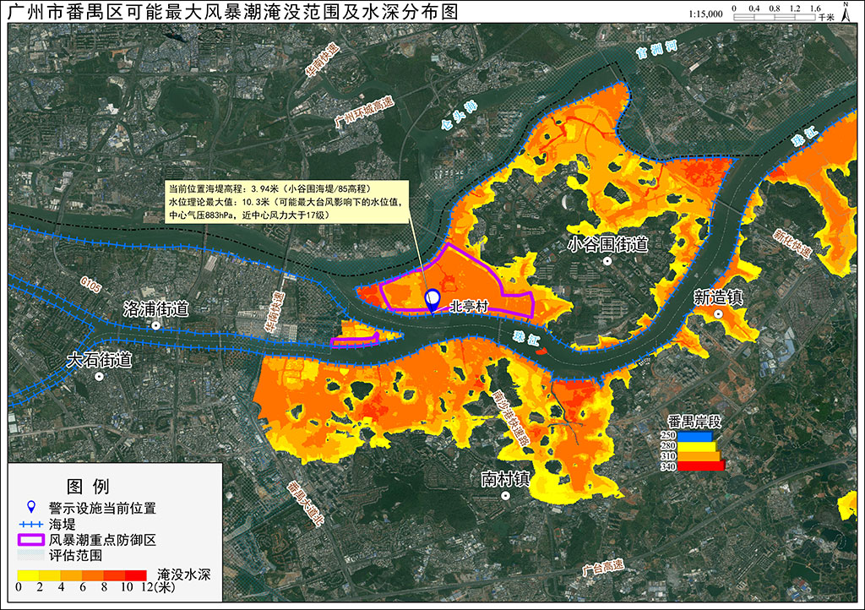Click the orange 310 bar in 番禺岸段 chart
This screenshot has height=610, width=865.
(699, 456)
